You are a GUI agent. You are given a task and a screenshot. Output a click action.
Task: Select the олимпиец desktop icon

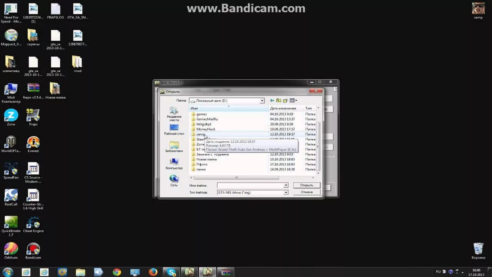coord(11,65)
